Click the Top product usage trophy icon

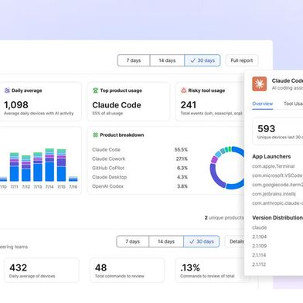point(95,90)
